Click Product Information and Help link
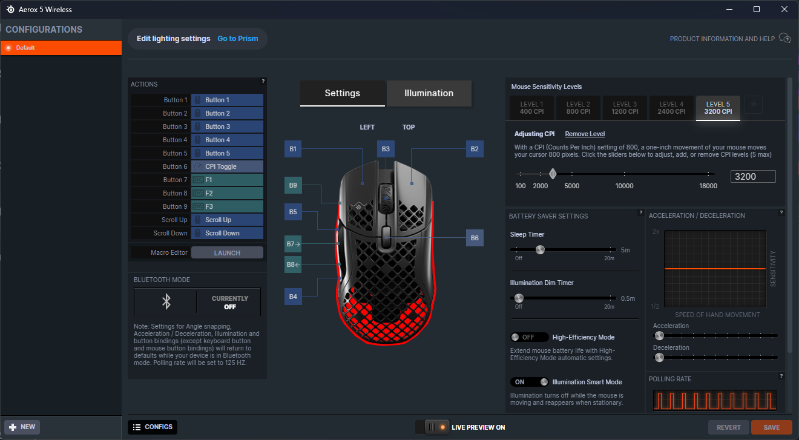799x440 pixels. [722, 39]
